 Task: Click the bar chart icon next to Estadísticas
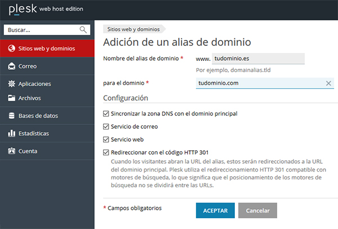click(12, 133)
